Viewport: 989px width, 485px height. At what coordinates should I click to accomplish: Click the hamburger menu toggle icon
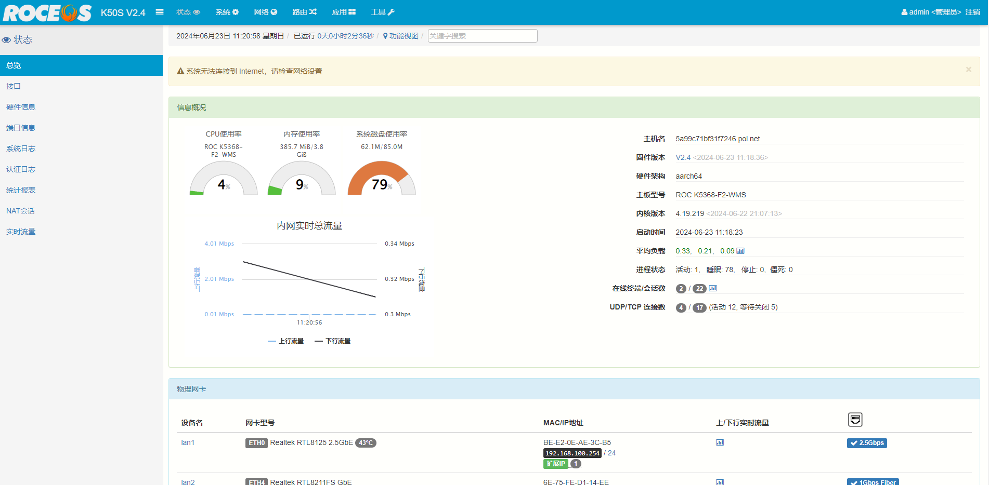tap(160, 12)
